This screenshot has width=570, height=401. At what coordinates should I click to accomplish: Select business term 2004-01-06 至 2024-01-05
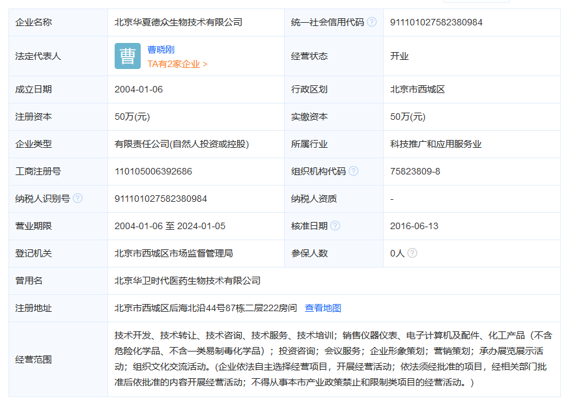170,226
